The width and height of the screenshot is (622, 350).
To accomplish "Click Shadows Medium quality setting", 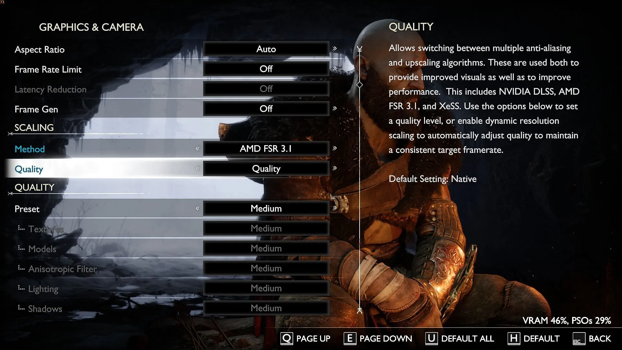I will [266, 308].
